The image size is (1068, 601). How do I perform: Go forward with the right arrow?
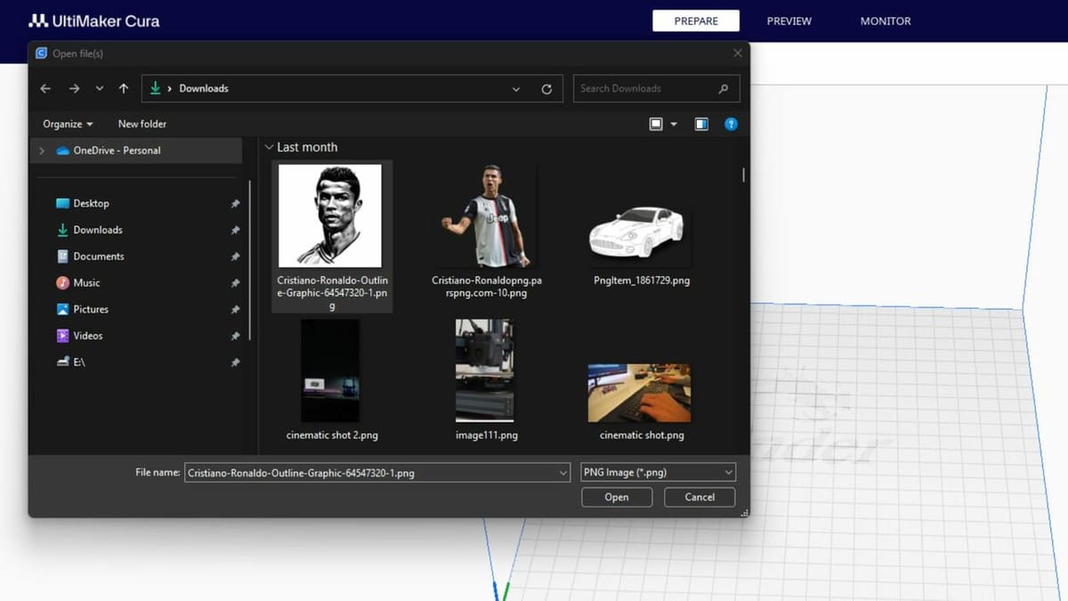74,88
